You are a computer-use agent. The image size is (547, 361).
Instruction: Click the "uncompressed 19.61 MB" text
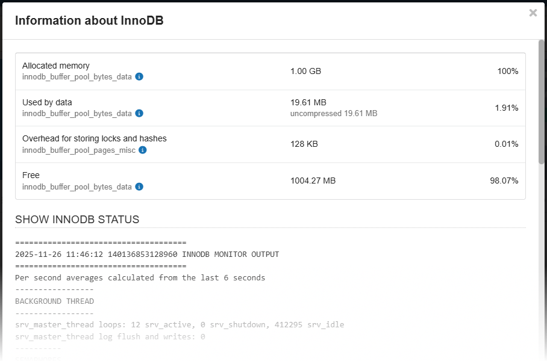[x=334, y=113]
